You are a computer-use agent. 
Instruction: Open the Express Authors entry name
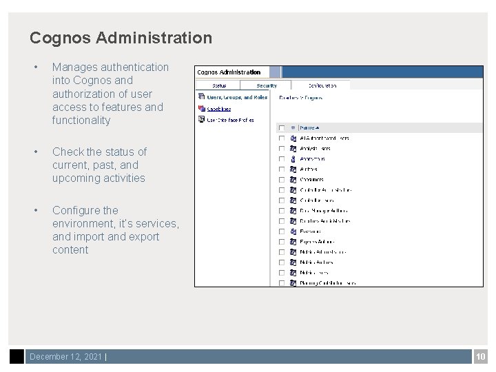(x=317, y=242)
